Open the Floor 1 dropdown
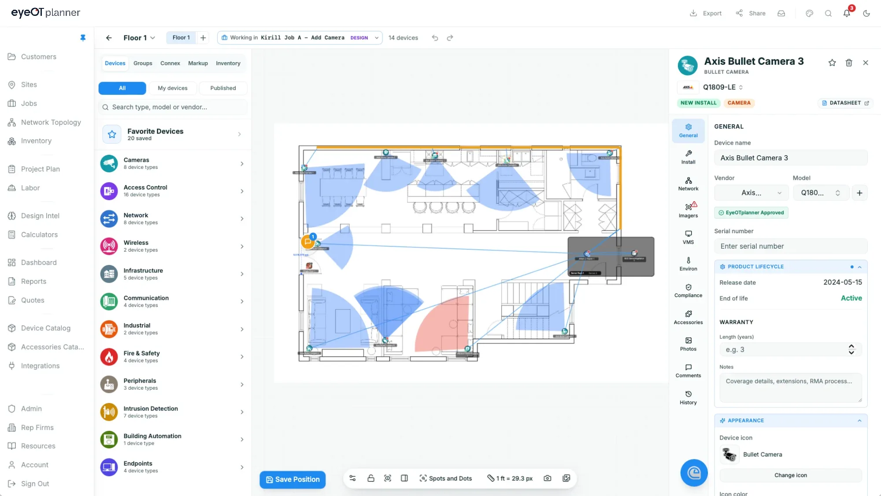The width and height of the screenshot is (881, 496). point(139,38)
